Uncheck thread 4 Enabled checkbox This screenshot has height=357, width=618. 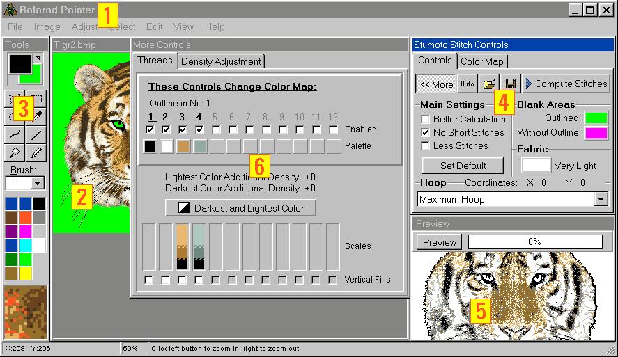pyautogui.click(x=199, y=129)
